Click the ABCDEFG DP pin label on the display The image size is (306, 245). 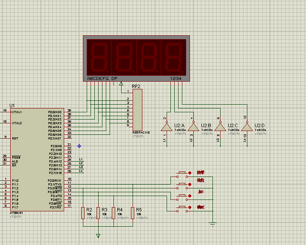click(102, 79)
